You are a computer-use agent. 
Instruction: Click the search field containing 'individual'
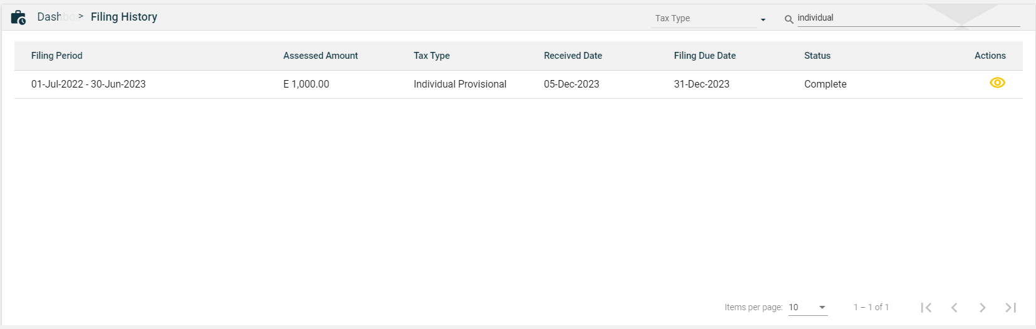(908, 18)
